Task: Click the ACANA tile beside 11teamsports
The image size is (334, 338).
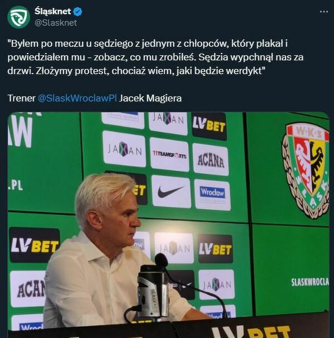Action: coord(210,160)
